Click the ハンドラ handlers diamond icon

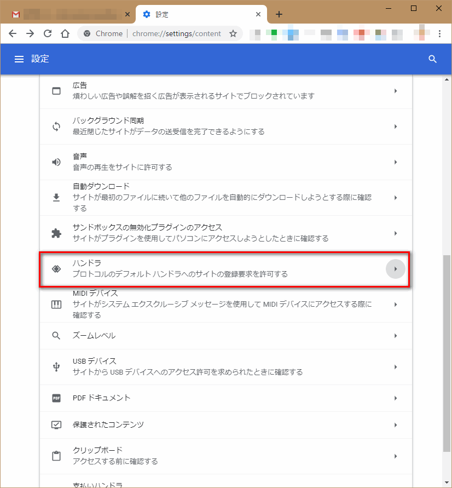point(56,269)
